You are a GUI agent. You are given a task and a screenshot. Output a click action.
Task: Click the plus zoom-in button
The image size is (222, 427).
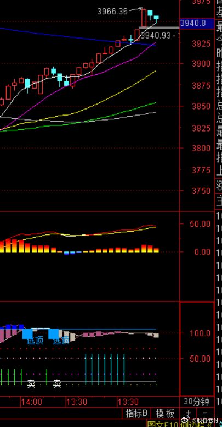coord(189,413)
